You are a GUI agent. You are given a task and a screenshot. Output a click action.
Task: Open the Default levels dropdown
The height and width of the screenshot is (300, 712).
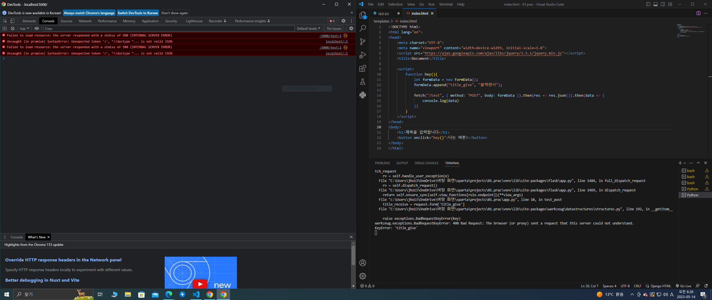tap(308, 28)
